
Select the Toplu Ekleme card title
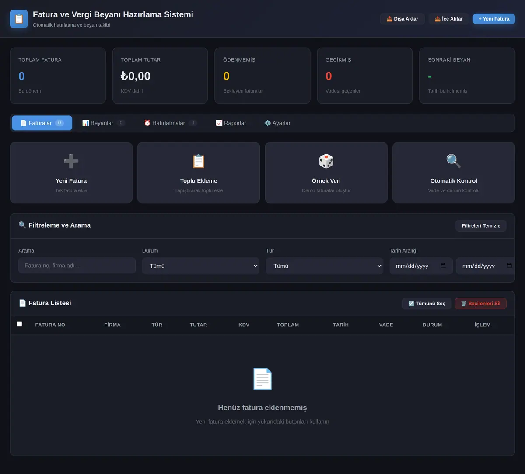tap(199, 181)
